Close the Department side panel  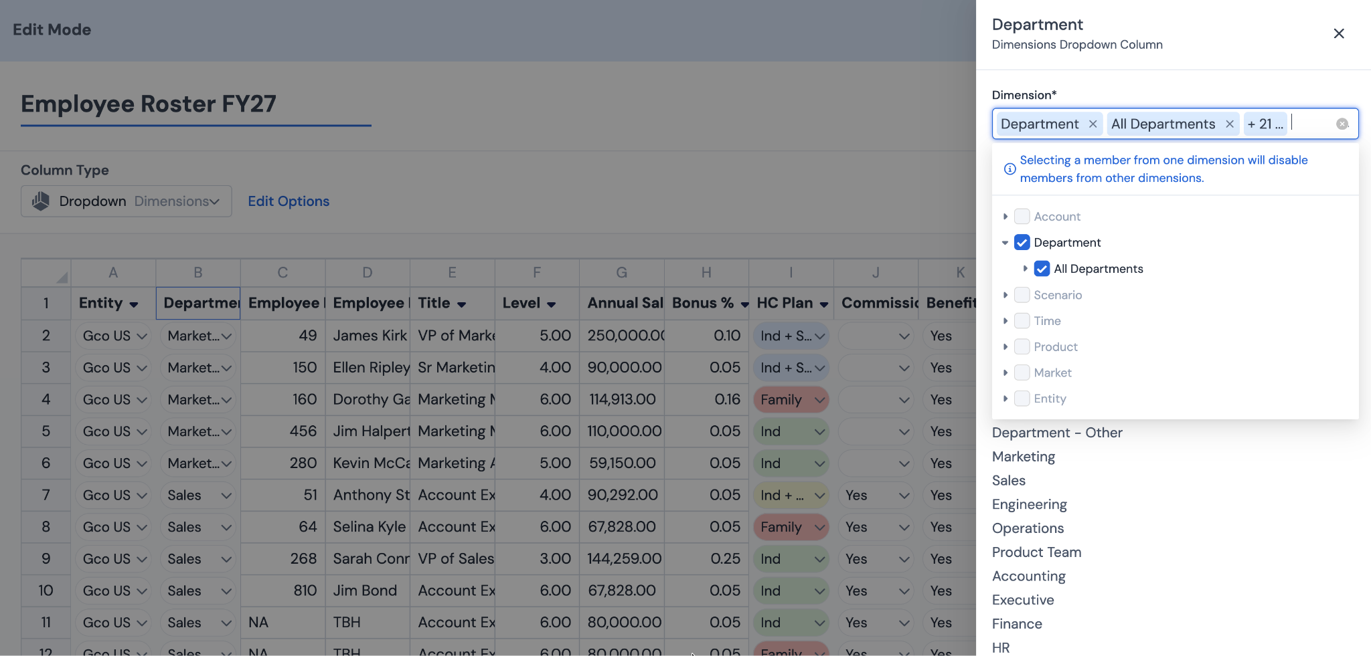(1339, 33)
